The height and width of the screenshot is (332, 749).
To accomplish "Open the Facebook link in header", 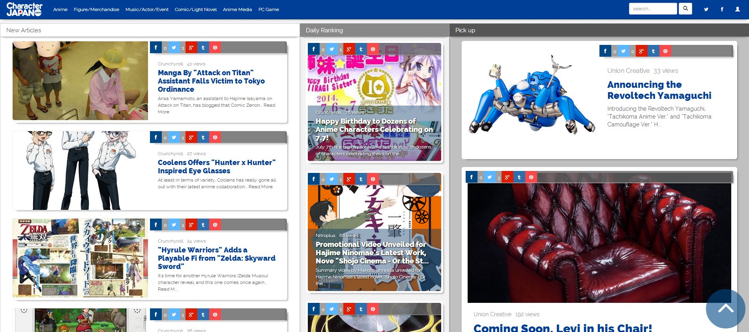I will point(722,9).
